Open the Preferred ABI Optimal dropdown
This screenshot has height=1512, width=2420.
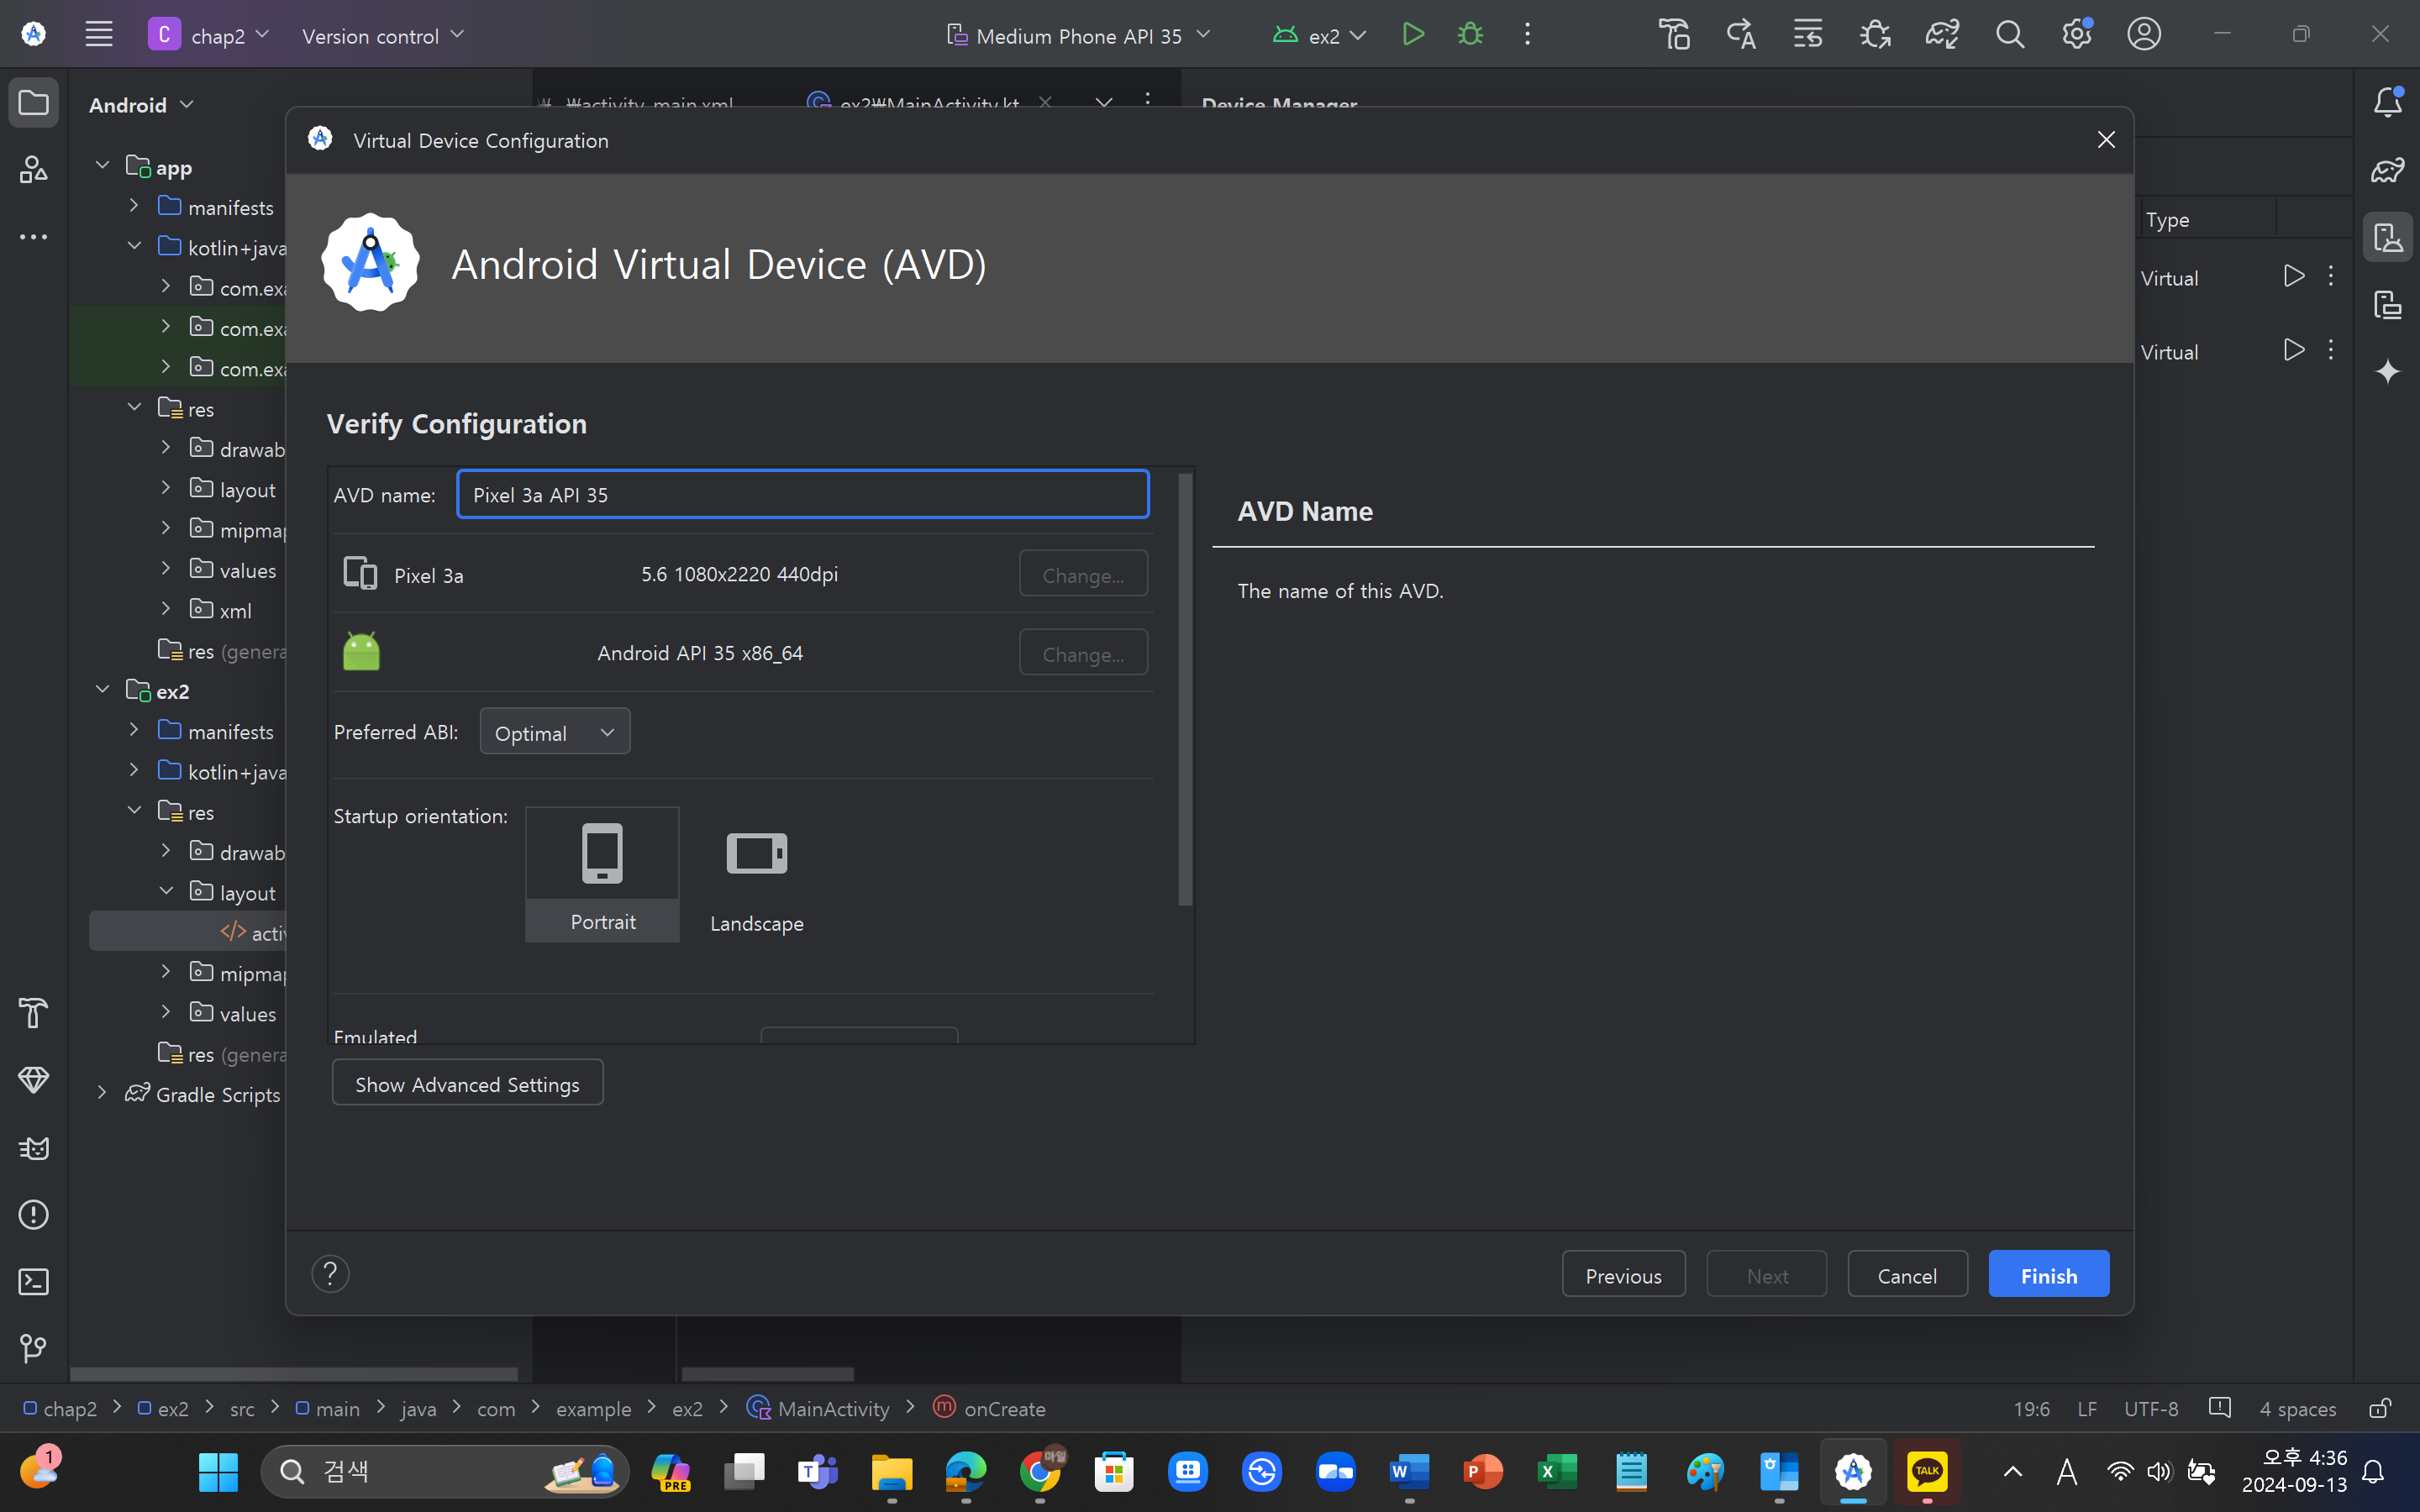(x=555, y=732)
